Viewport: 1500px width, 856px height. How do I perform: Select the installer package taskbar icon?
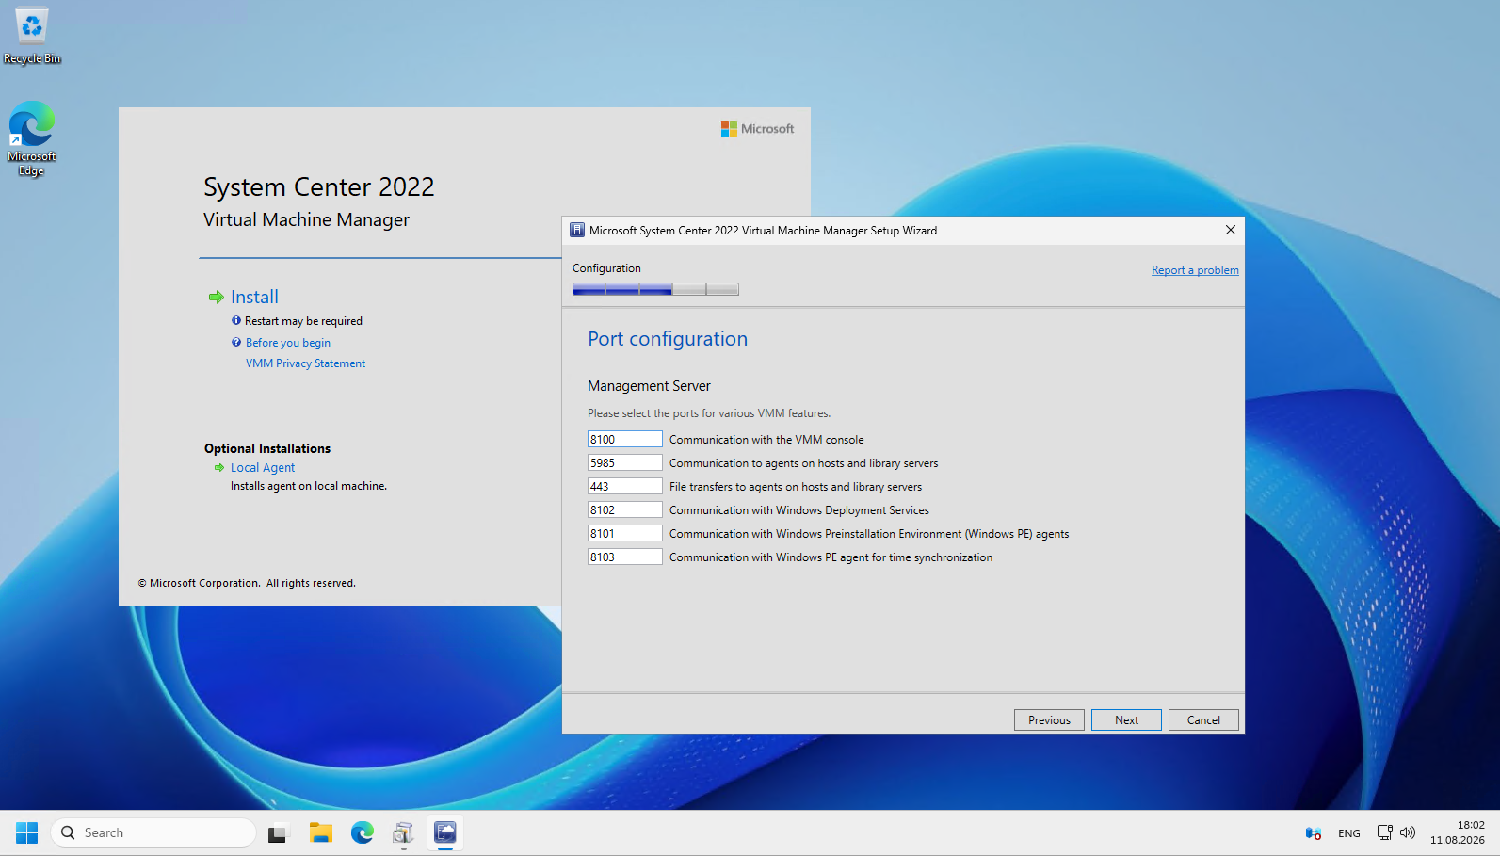(403, 832)
